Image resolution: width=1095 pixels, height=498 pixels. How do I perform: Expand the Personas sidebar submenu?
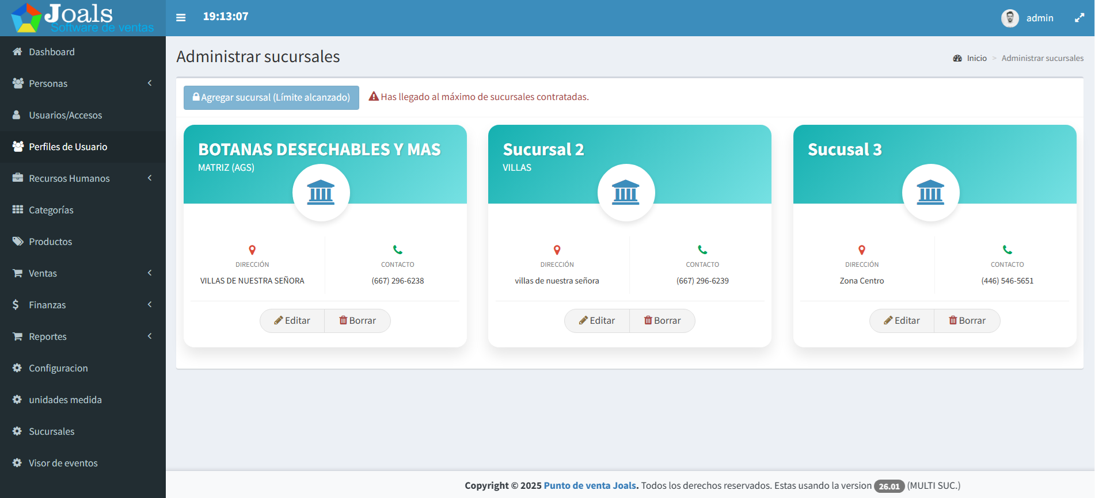coord(83,83)
